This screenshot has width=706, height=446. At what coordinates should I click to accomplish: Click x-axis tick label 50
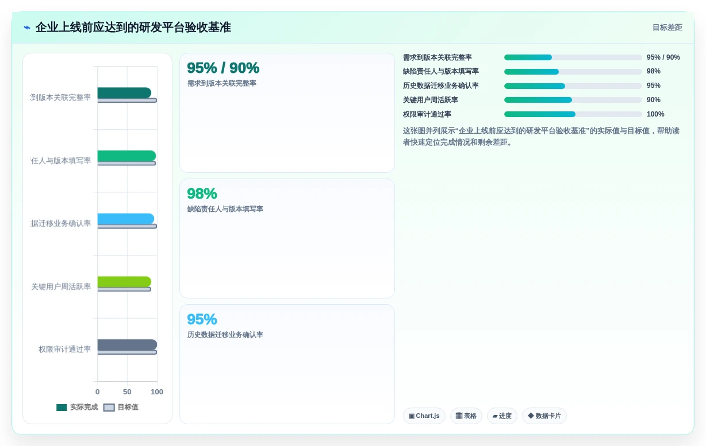tap(127, 392)
